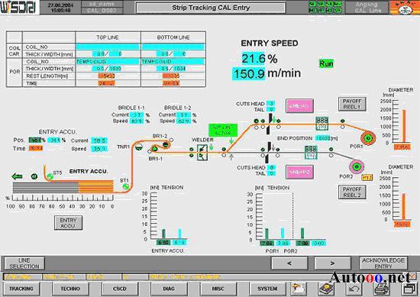The width and height of the screenshot is (420, 297).
Task: Click the book with disc icon
Action: 326,289
